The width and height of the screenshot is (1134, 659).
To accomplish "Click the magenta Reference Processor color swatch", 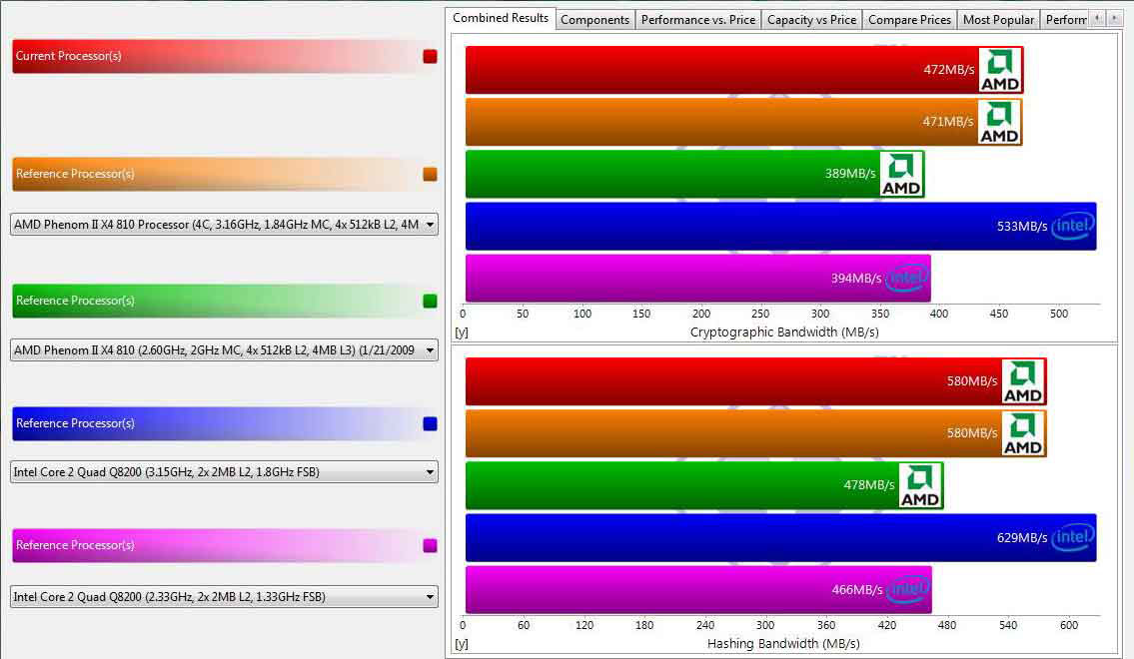I will tap(430, 545).
